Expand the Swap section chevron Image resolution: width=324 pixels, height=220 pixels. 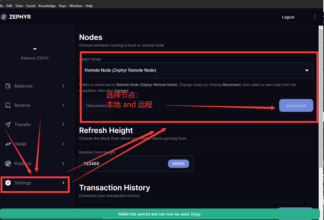tap(63, 144)
